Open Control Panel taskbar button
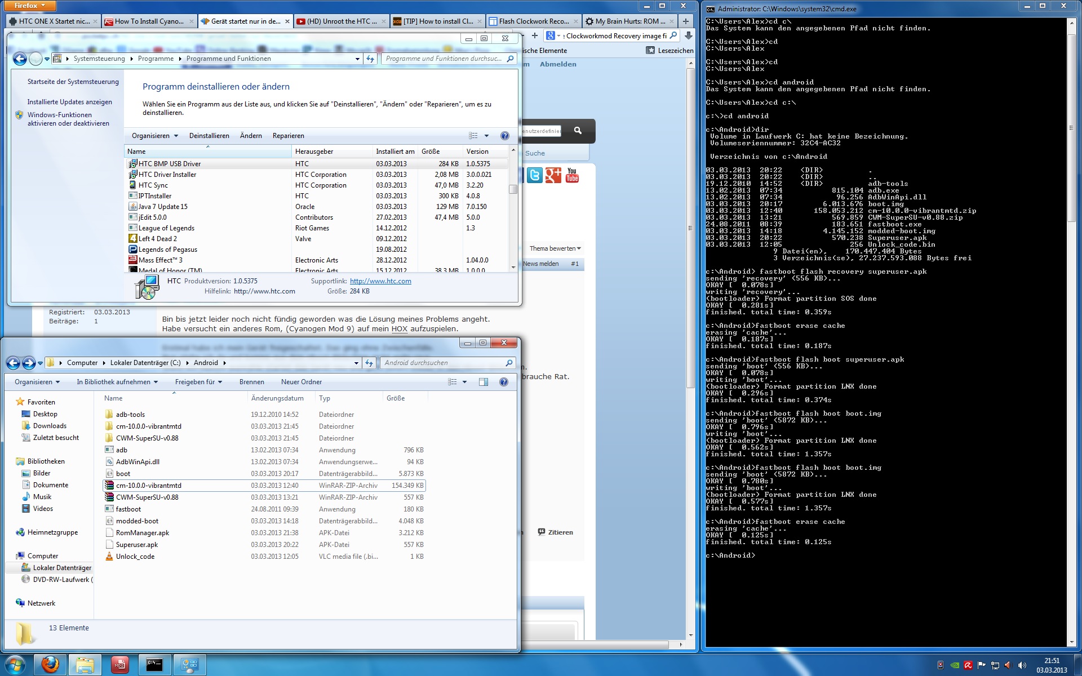Image resolution: width=1082 pixels, height=676 pixels. click(189, 665)
